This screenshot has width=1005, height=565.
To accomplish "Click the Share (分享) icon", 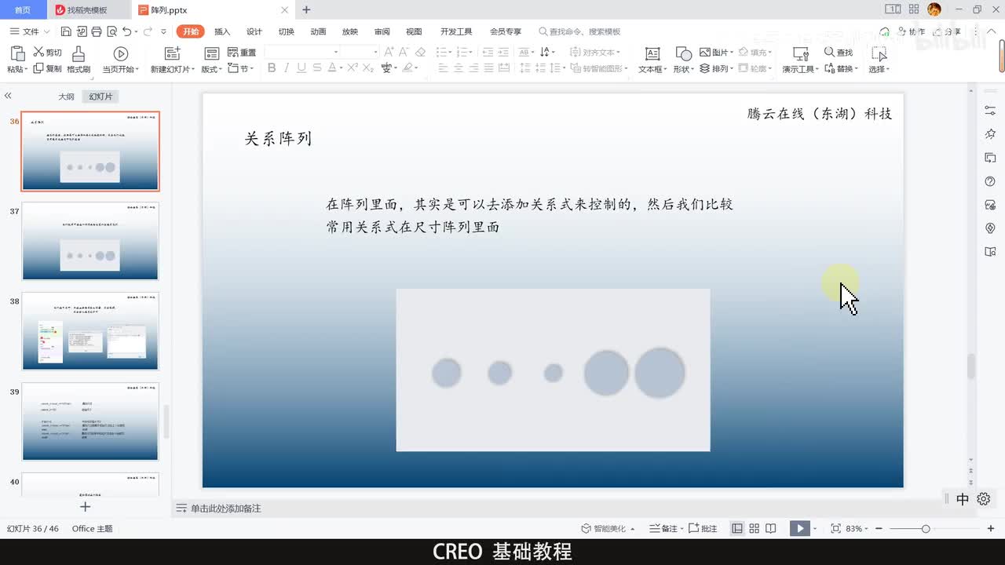I will pos(936,31).
